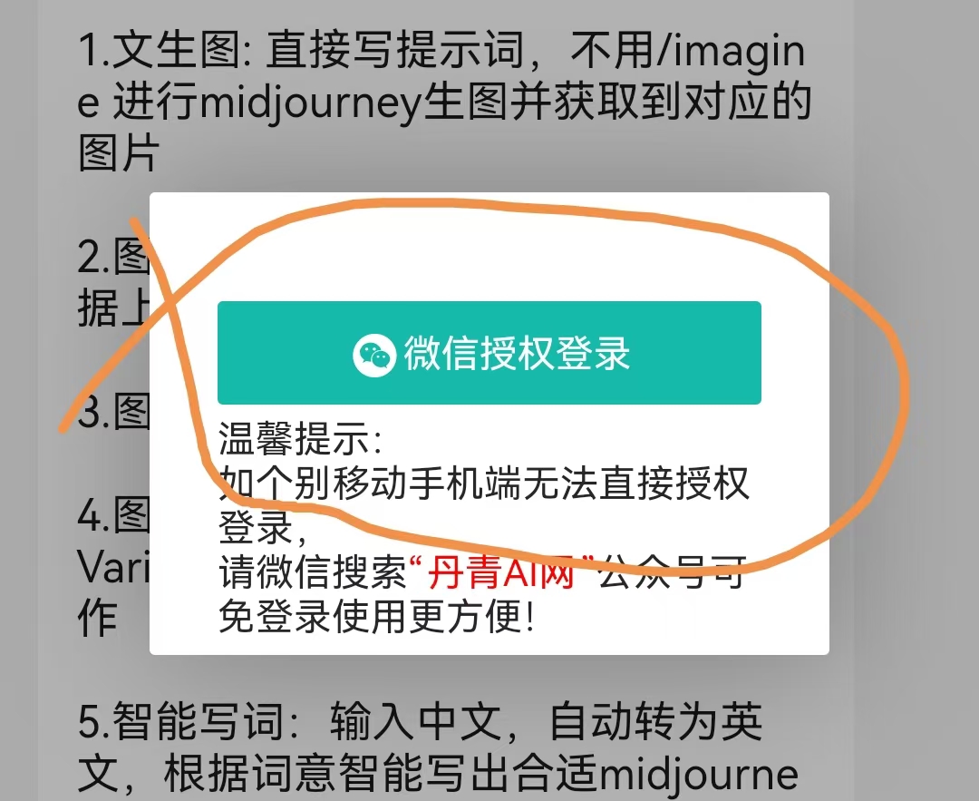Click the partially hidden 2.图 list item
Viewport: 979px width, 801px height.
click(x=113, y=257)
